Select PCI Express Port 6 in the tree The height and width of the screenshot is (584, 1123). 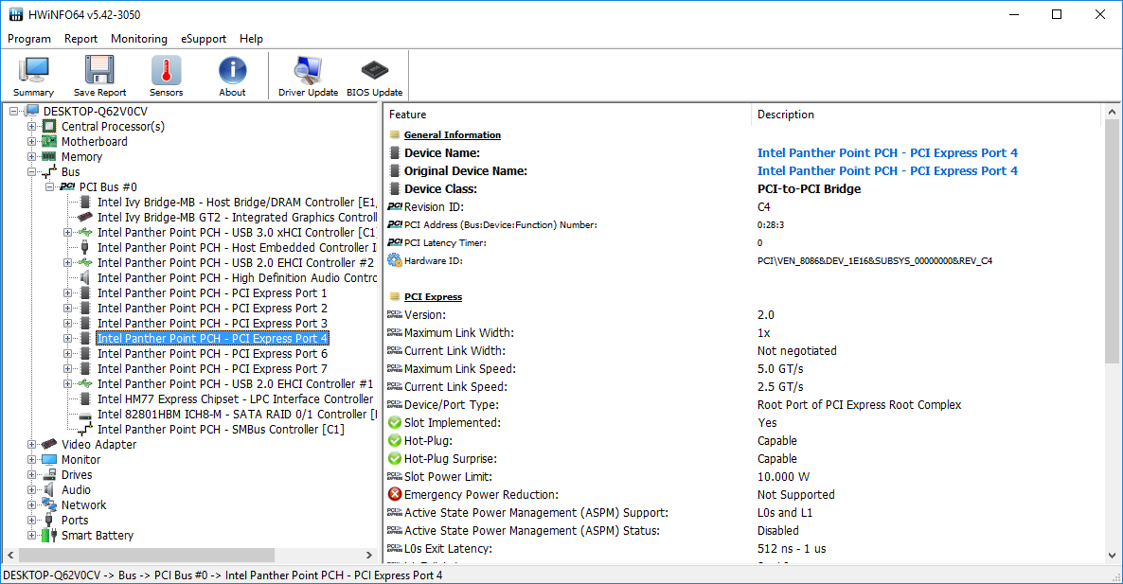[x=212, y=354]
